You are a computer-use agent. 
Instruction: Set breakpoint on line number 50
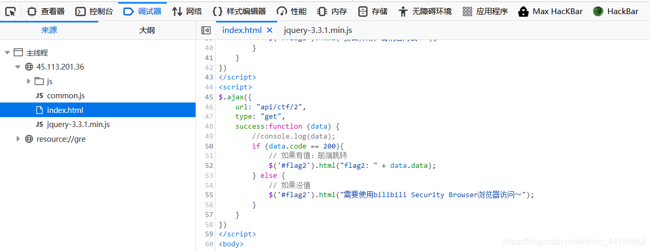pos(209,146)
